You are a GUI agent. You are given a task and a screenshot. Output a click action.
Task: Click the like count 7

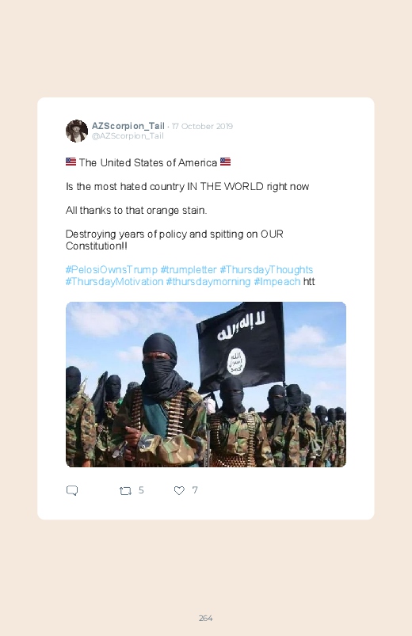click(195, 490)
